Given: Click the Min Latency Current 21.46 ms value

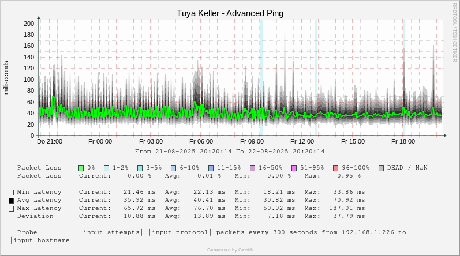Looking at the screenshot, I should pos(139,192).
